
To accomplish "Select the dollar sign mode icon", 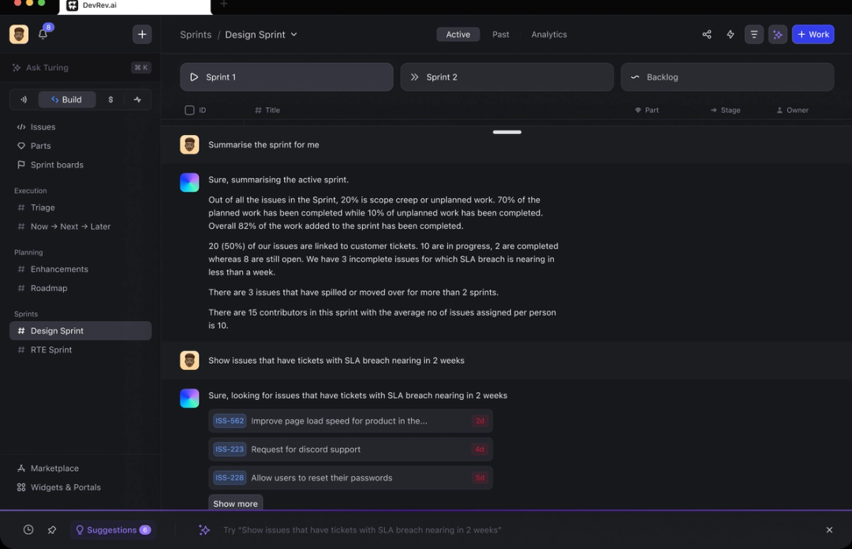I will tap(111, 99).
